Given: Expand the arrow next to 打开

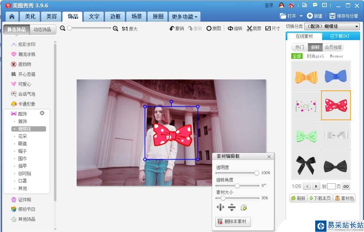Looking at the screenshot, I should click(301, 16).
